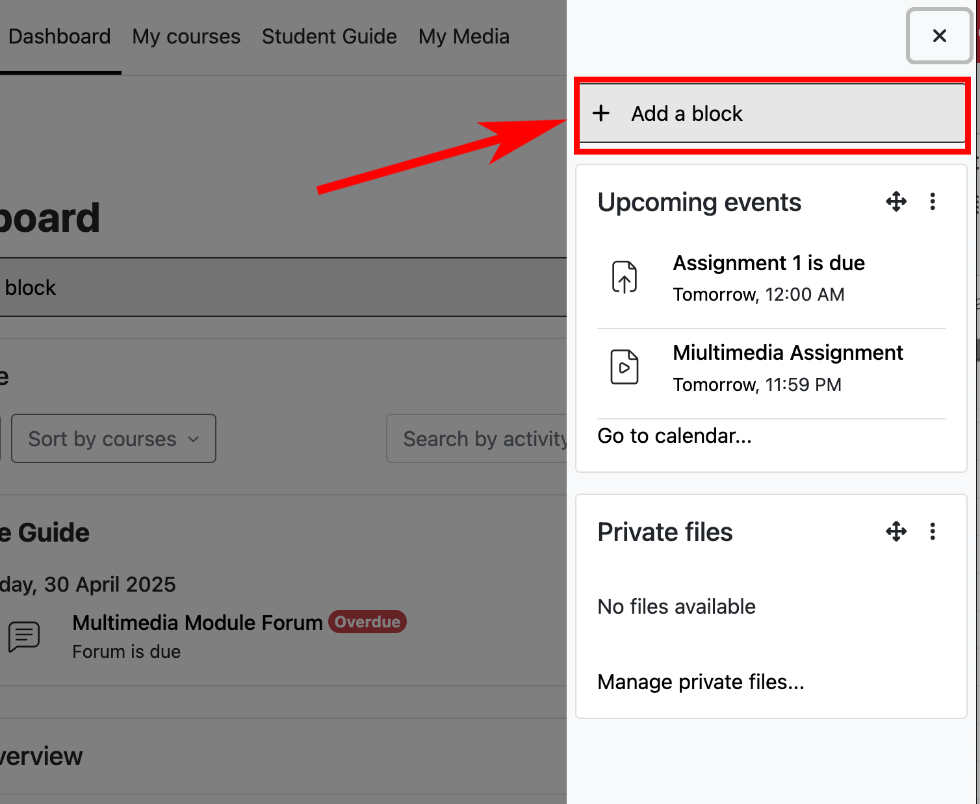The height and width of the screenshot is (804, 980).
Task: Click the Upcoming events block heading
Action: [x=699, y=202]
